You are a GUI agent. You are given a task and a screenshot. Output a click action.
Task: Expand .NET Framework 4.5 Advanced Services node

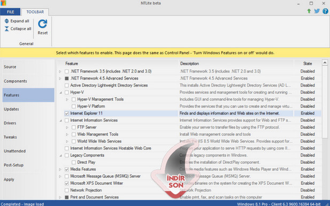(x=60, y=78)
